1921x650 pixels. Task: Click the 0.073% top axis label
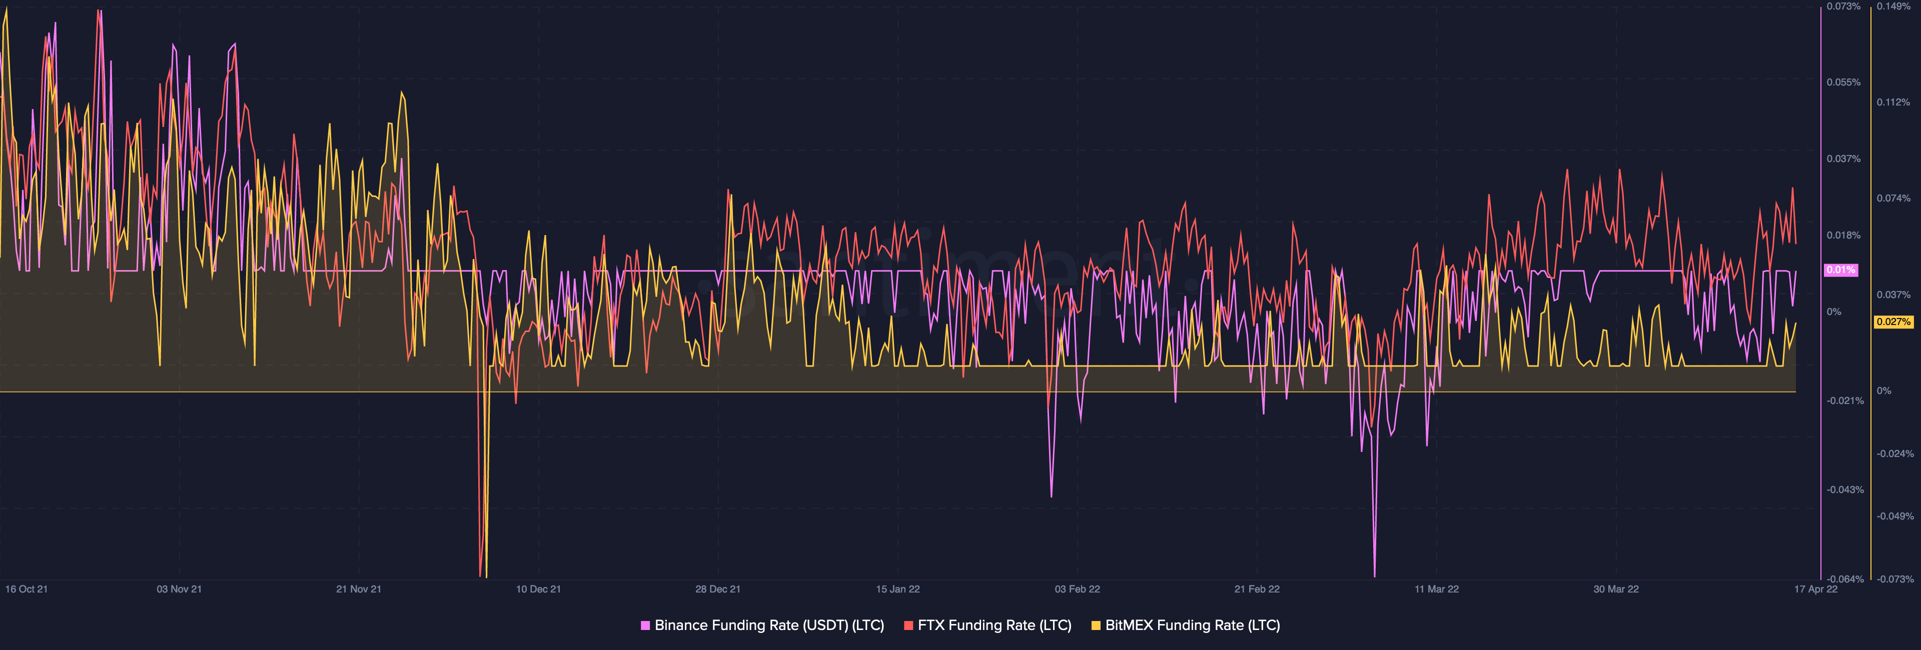(1843, 6)
